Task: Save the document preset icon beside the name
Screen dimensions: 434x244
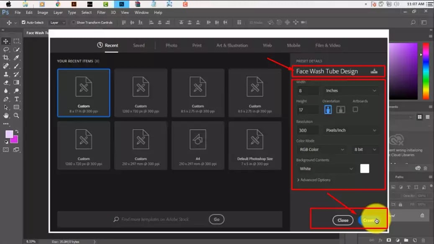Action: click(374, 71)
